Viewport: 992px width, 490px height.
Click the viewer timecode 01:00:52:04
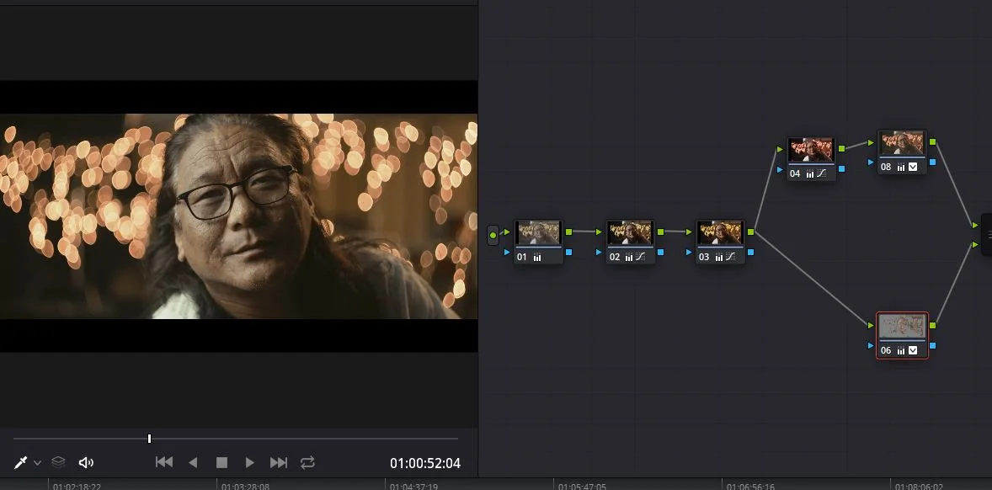(425, 463)
